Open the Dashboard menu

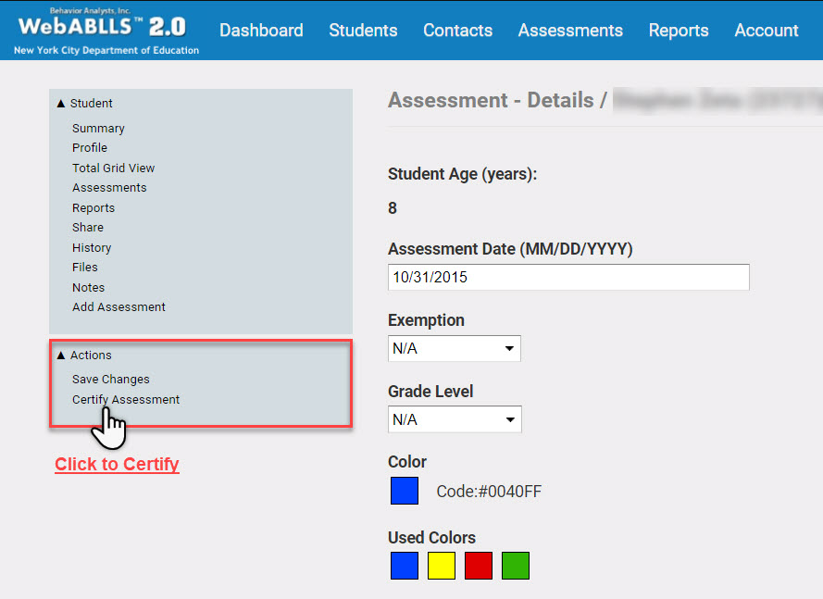click(261, 31)
